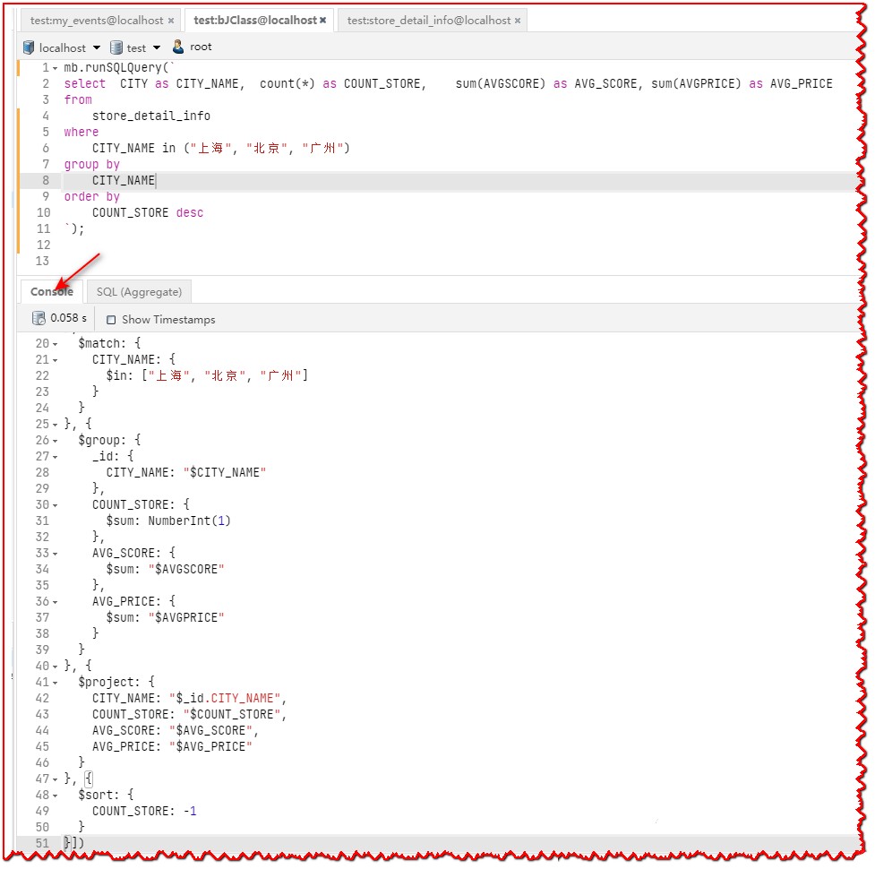Close the test:bJClass@localhost tab
Screen dimensions: 875x869
click(323, 19)
